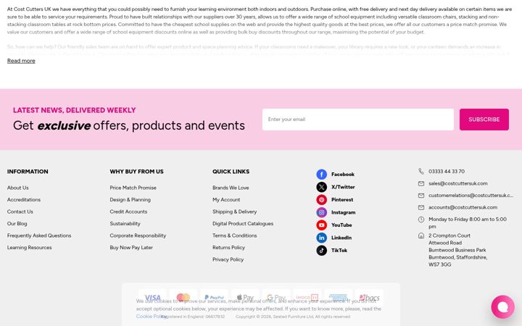Image resolution: width=522 pixels, height=326 pixels.
Task: Open the YouTube social icon
Action: pos(322,225)
